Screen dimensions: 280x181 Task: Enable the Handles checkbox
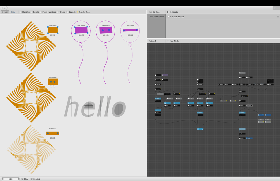point(21,12)
